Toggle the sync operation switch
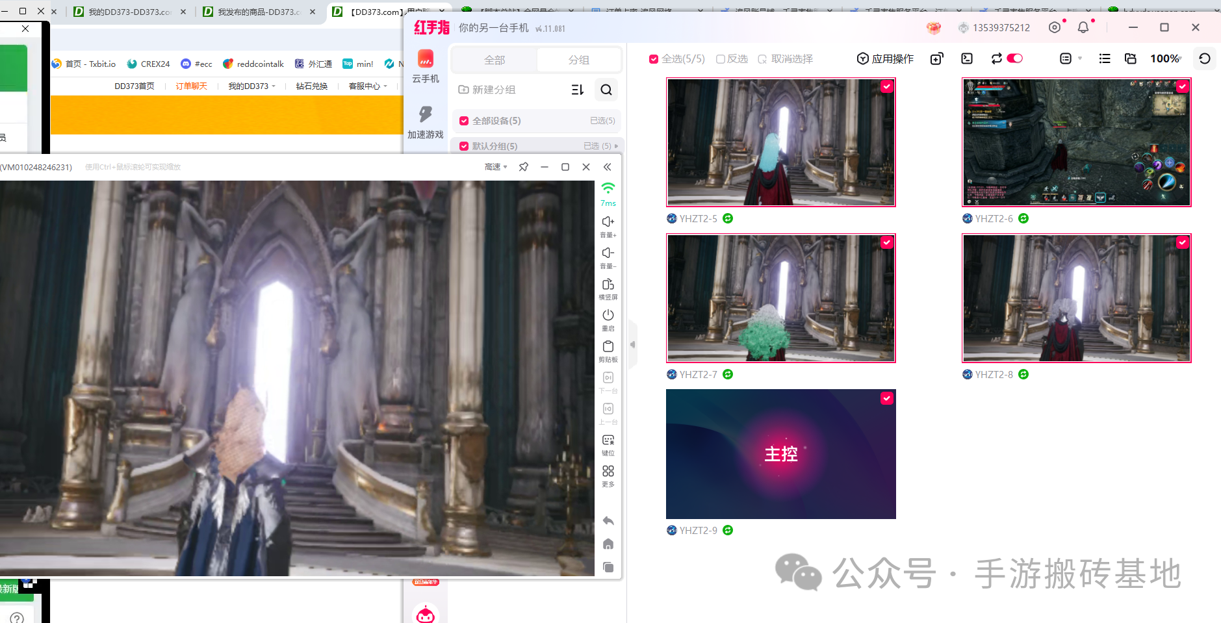1221x623 pixels. tap(1014, 58)
